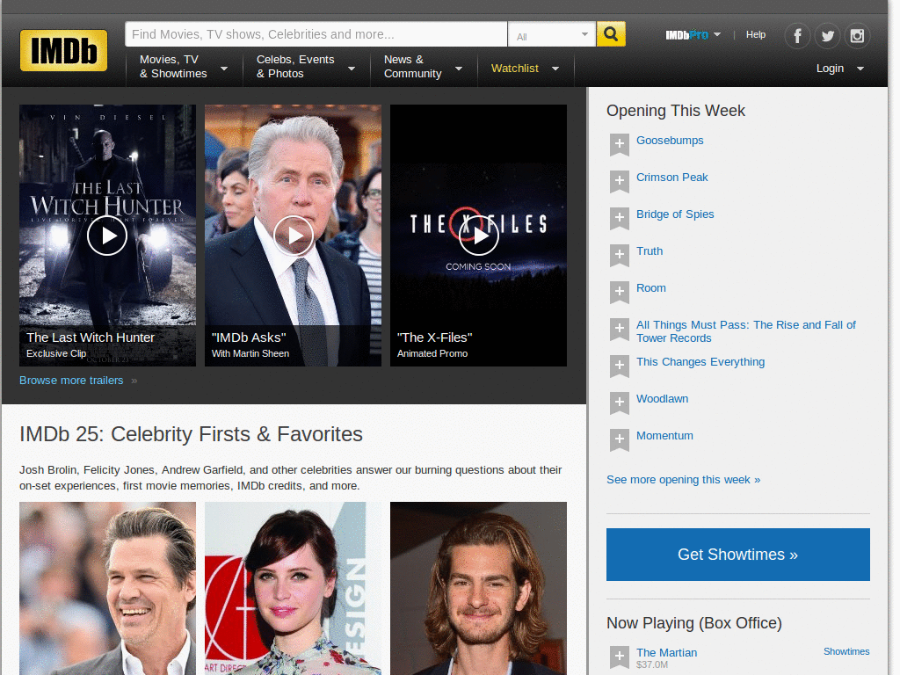Click See more opening this week
Viewport: 900px width, 675px height.
(x=683, y=479)
